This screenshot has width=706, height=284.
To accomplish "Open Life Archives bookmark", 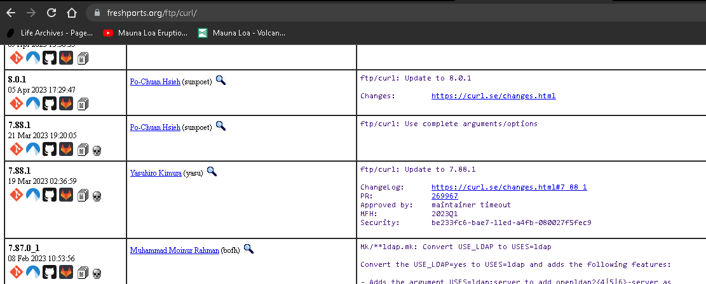I will tap(50, 32).
